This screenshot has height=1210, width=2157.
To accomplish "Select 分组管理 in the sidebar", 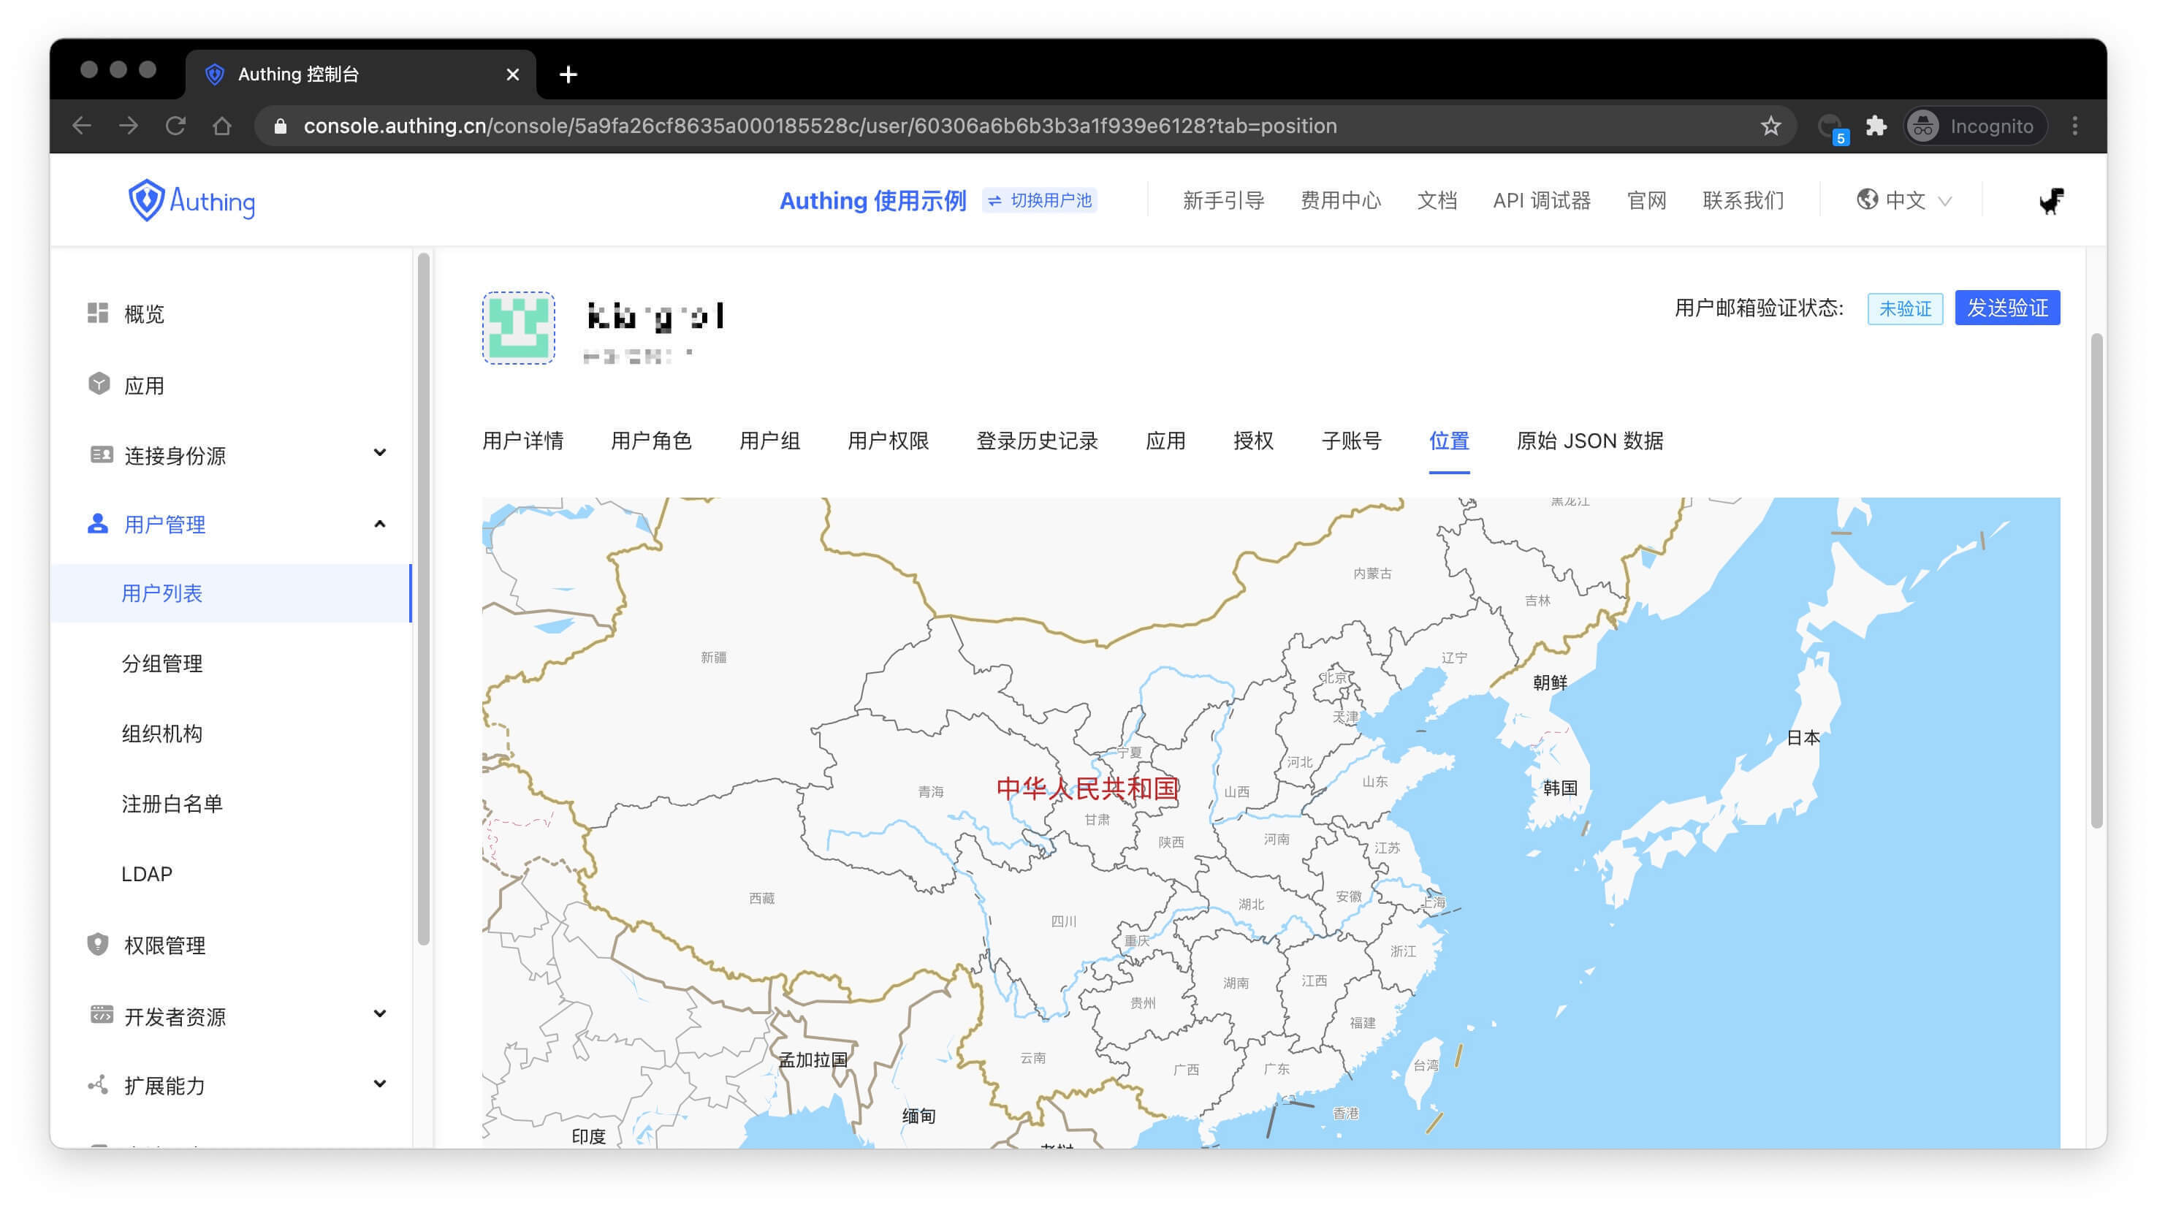I will 162,664.
